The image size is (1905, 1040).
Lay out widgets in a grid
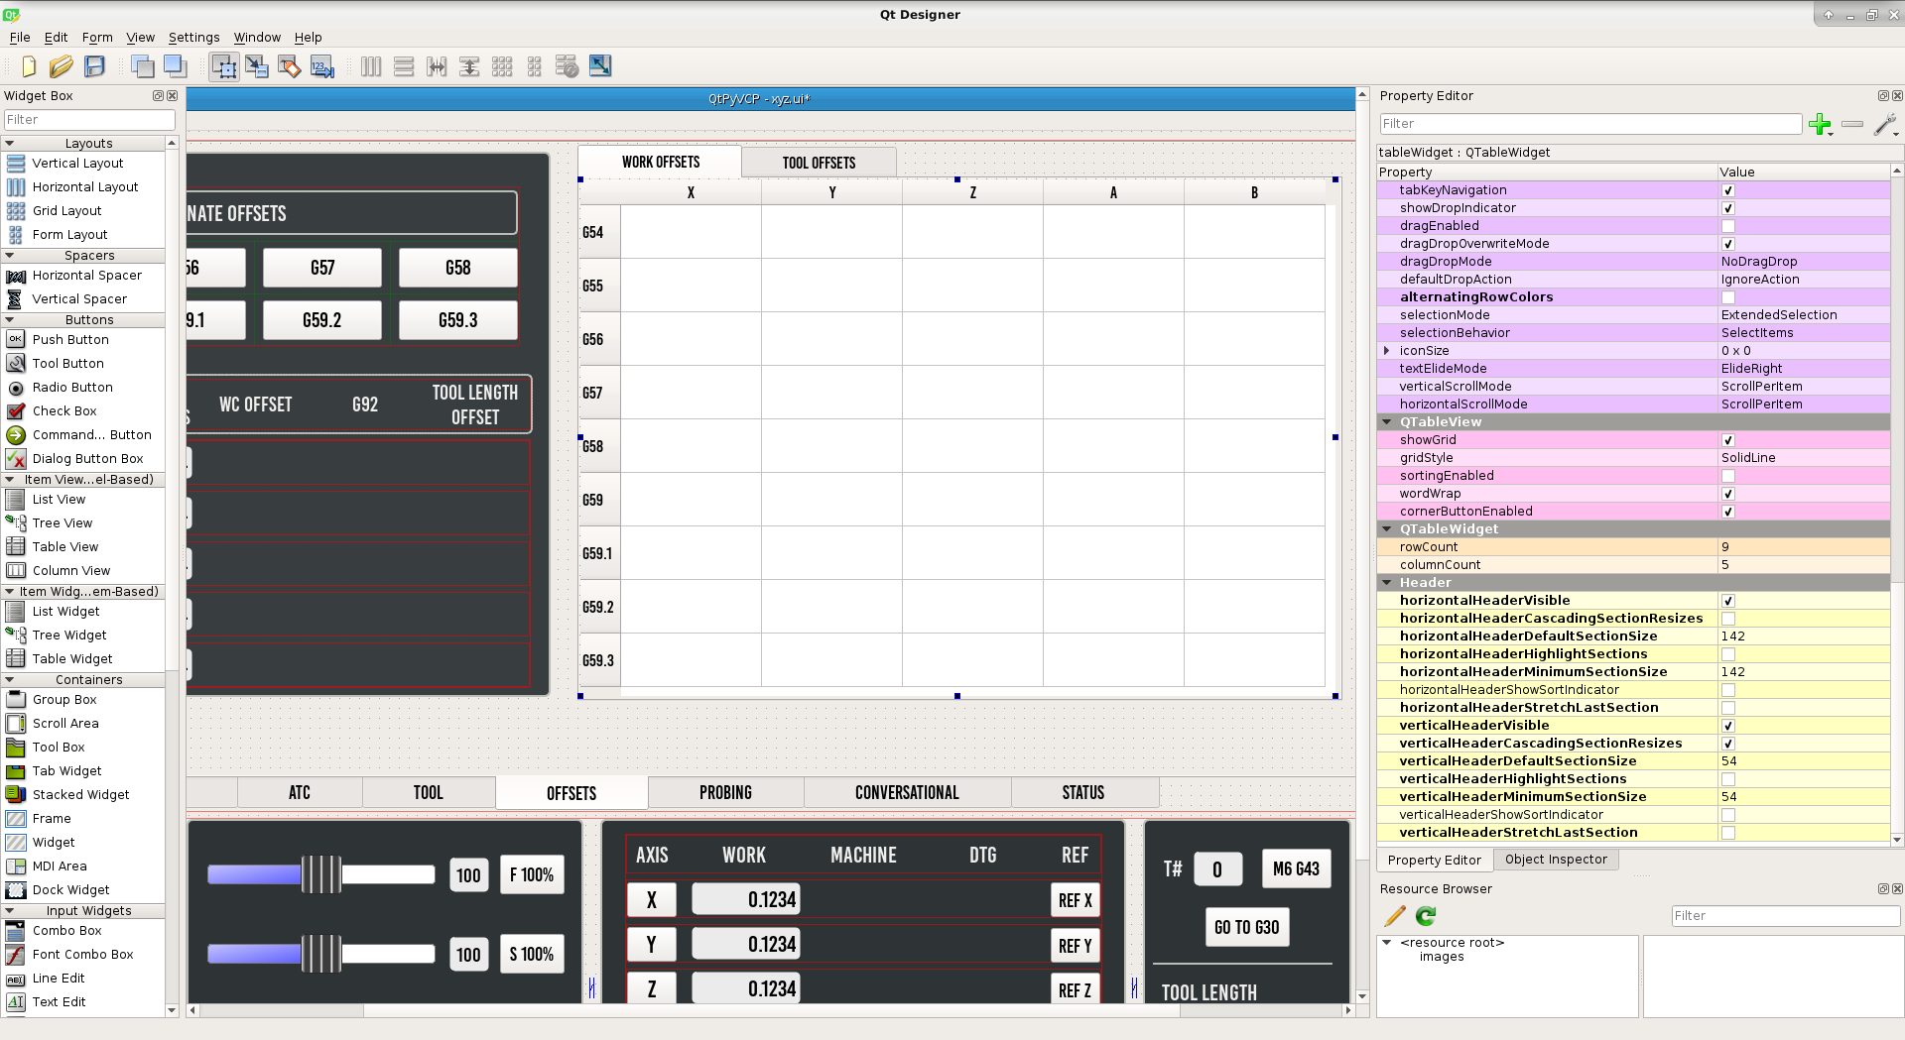pos(502,66)
